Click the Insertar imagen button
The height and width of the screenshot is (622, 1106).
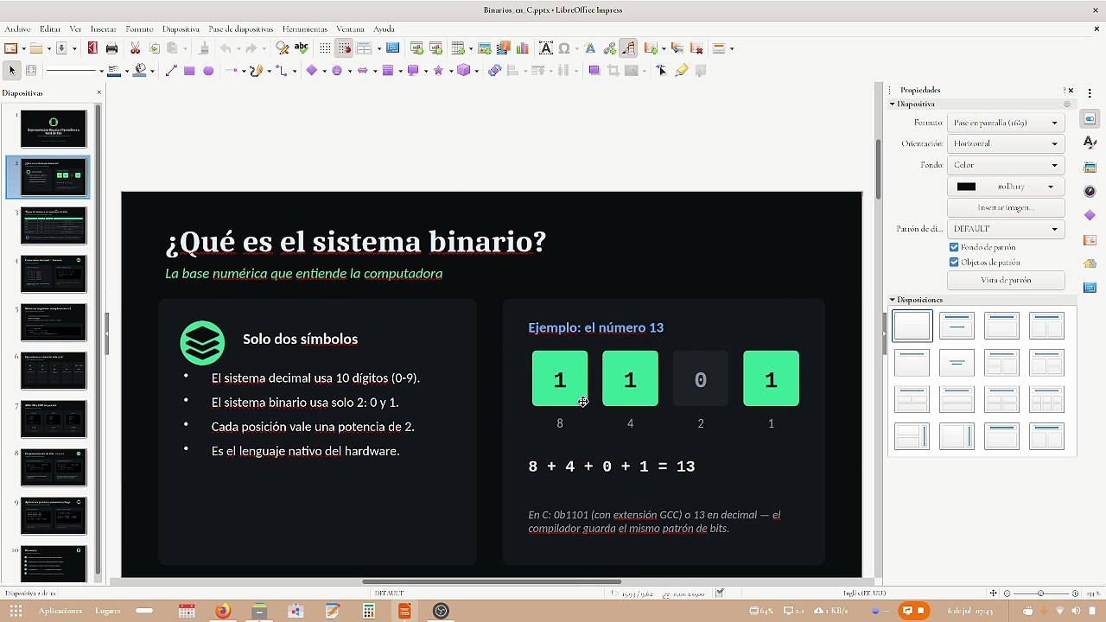pos(1006,208)
